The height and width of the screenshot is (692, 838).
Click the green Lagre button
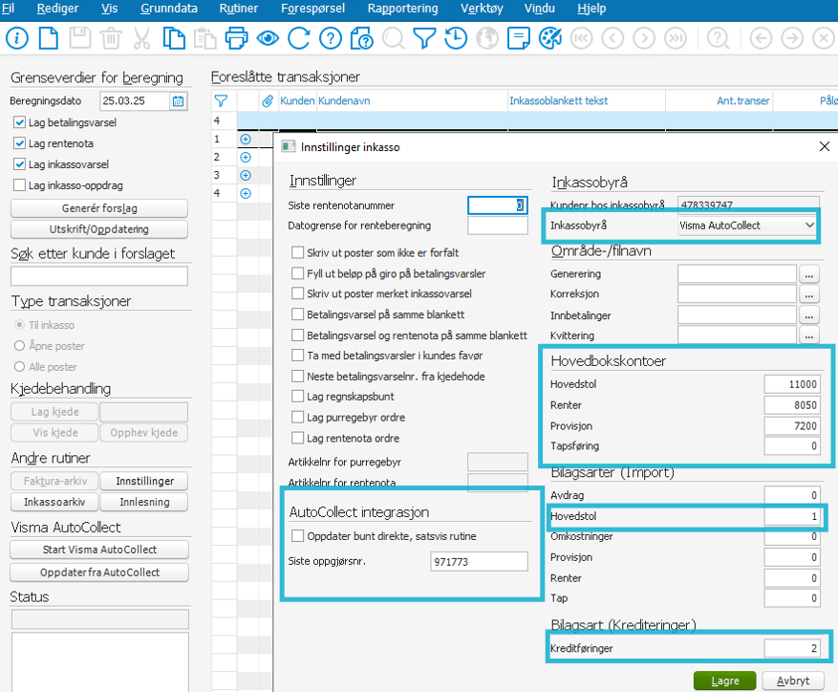[x=724, y=681]
